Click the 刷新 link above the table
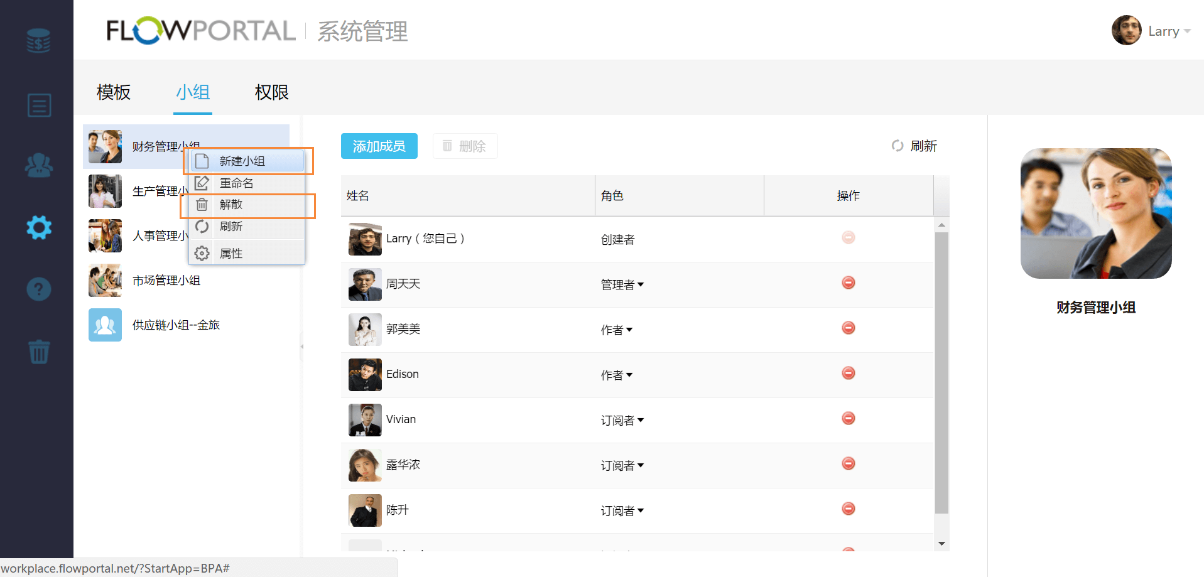Screen dimensions: 1204x577 click(914, 146)
